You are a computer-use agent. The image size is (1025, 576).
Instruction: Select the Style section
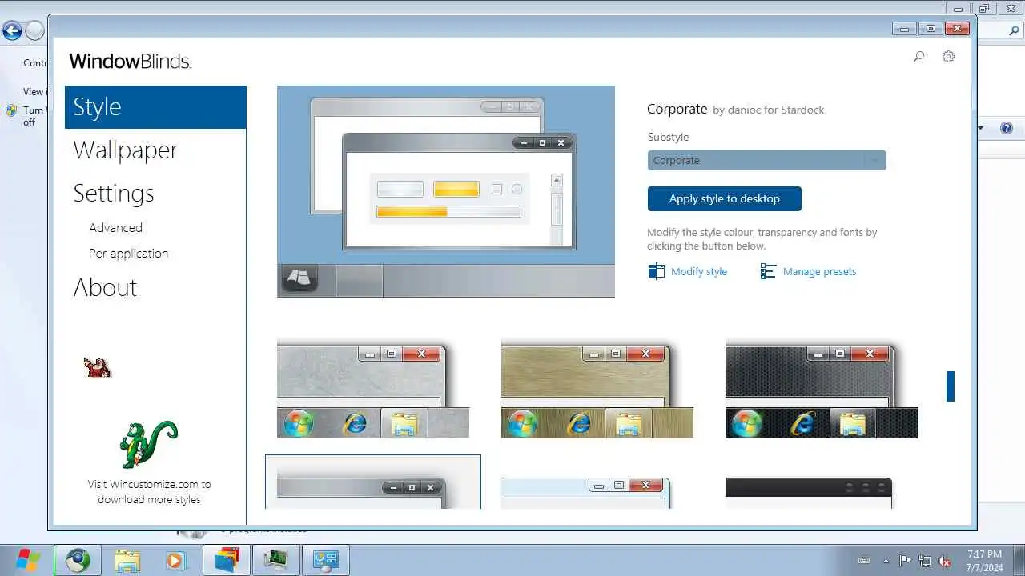coord(155,107)
